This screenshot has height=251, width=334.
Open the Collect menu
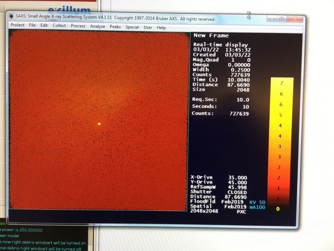point(59,26)
